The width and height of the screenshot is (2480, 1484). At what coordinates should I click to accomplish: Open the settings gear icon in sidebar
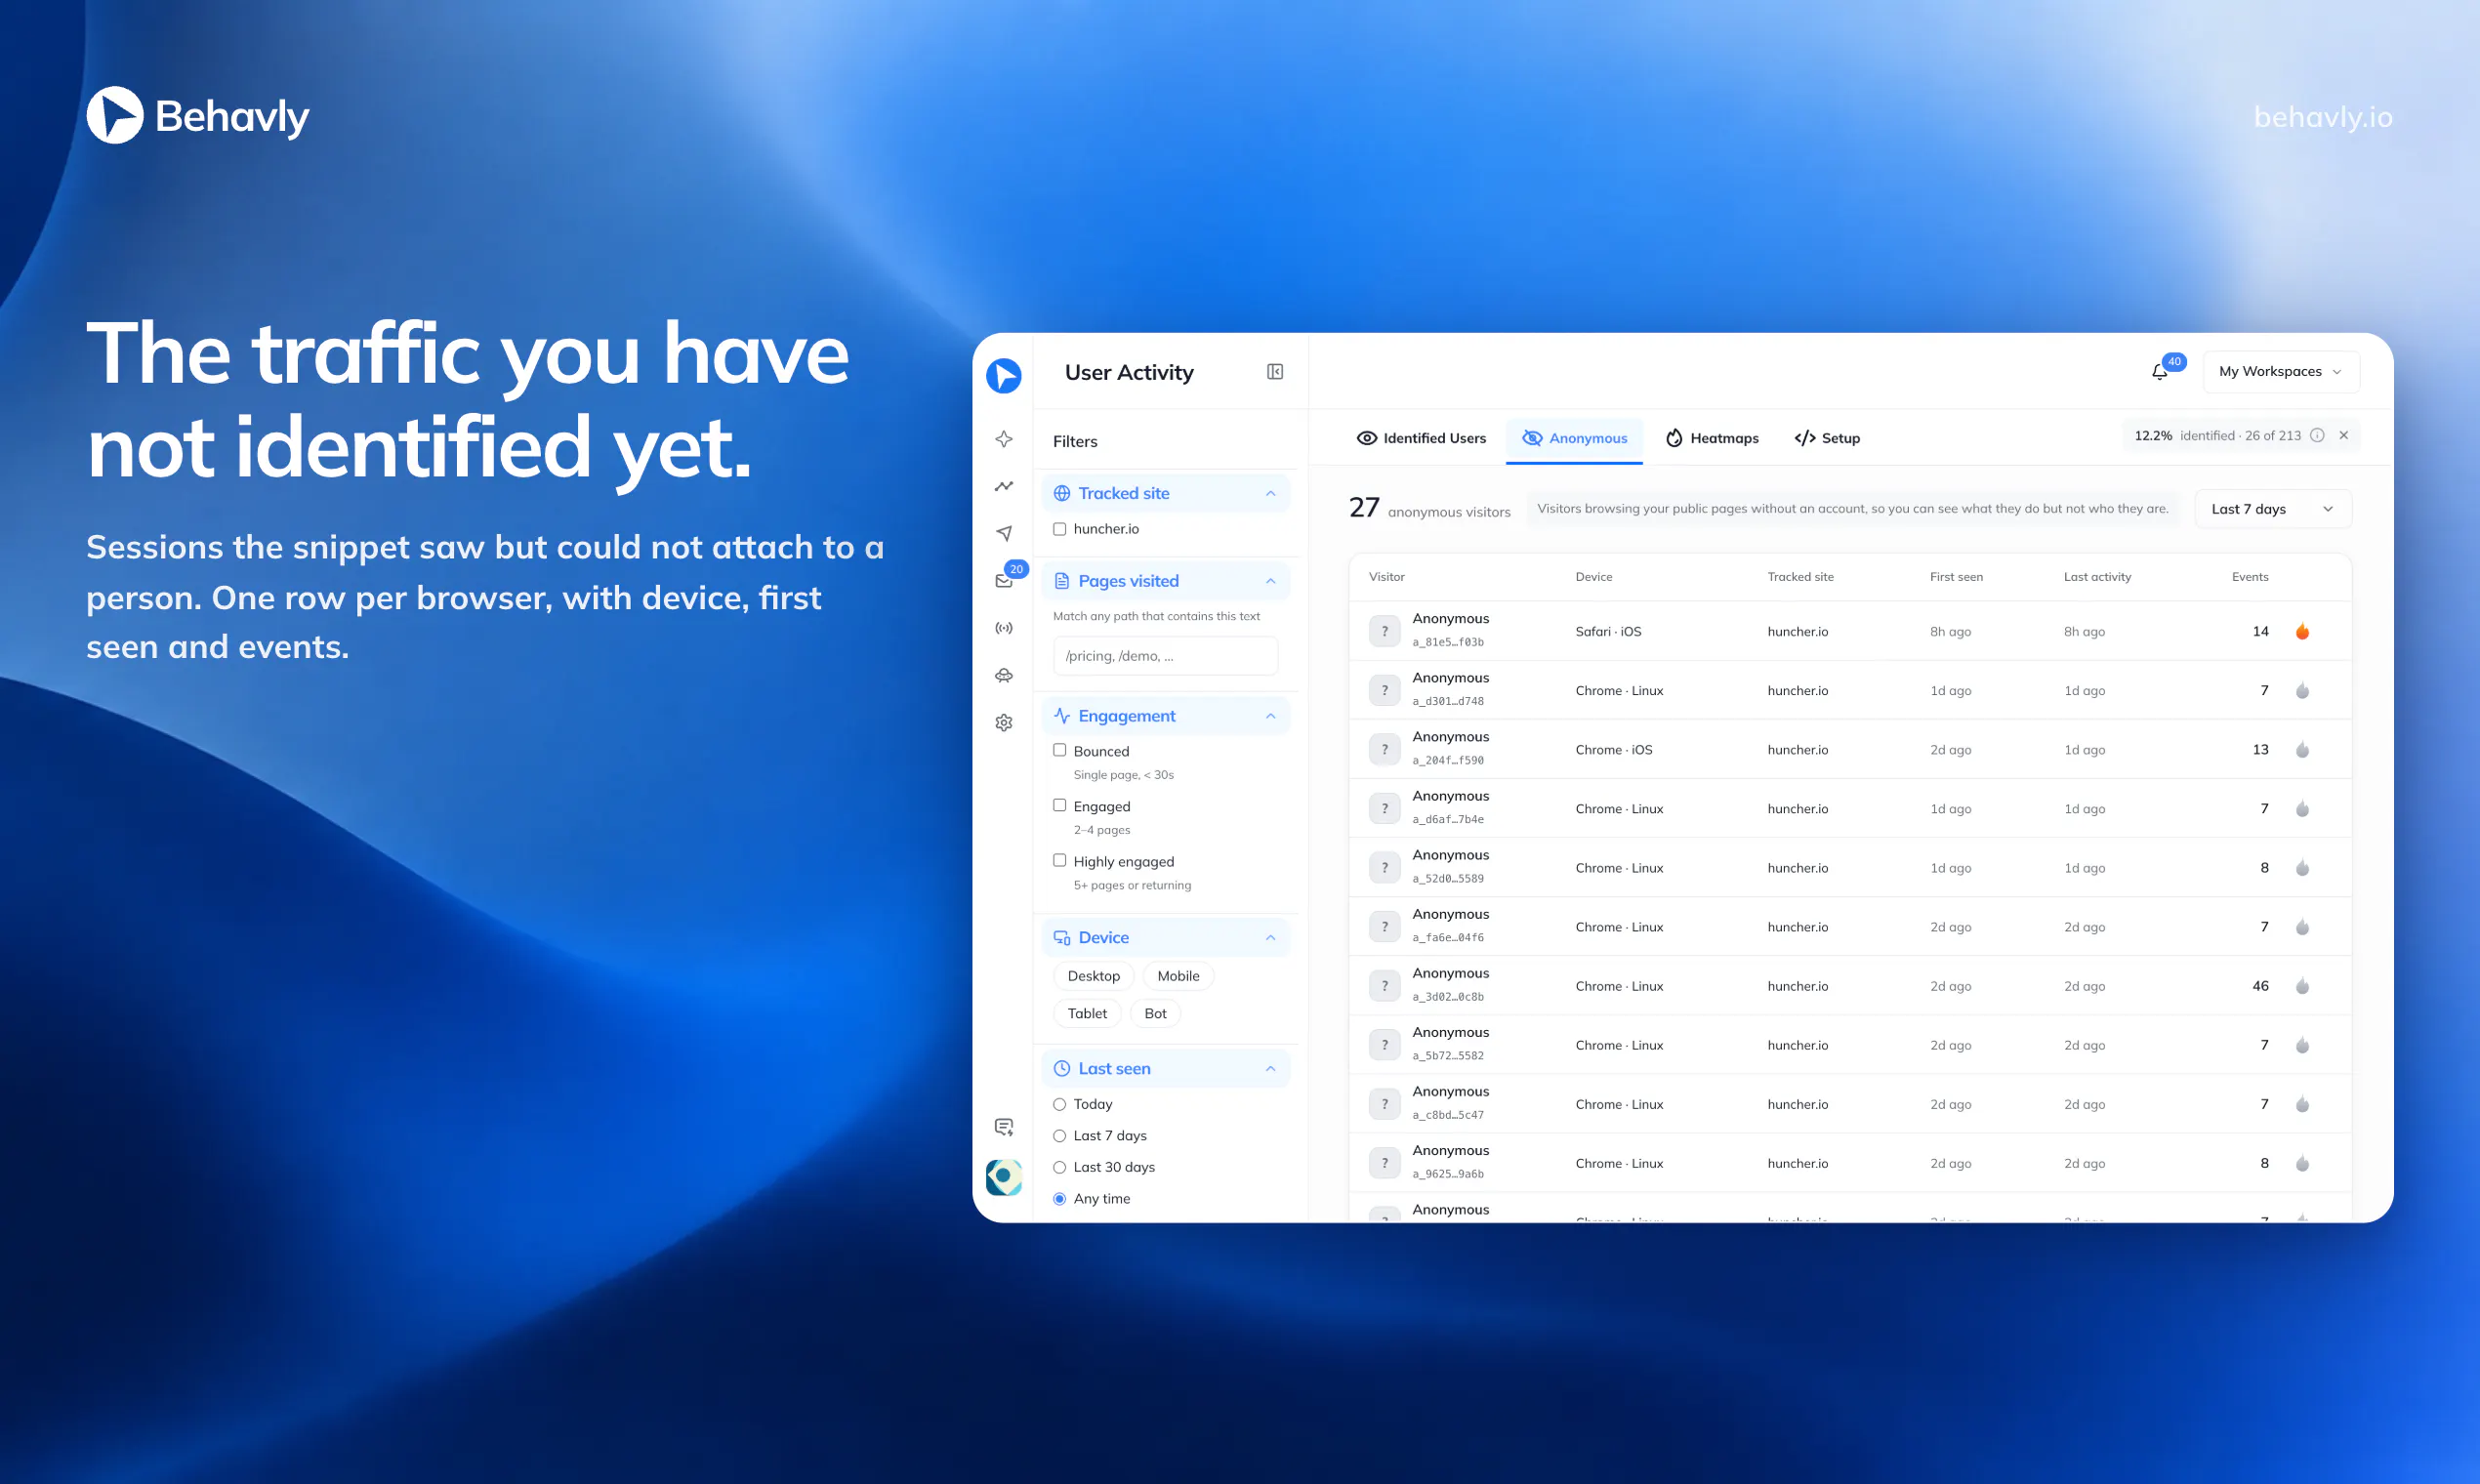click(x=1004, y=722)
